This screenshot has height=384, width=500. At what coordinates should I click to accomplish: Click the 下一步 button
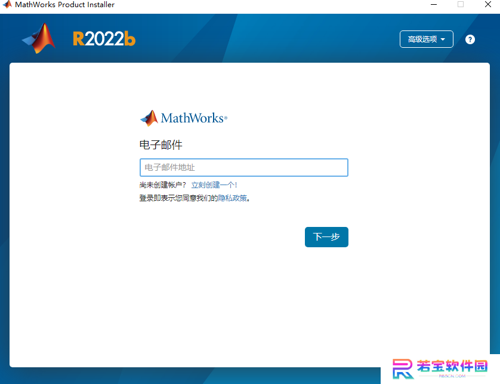pos(326,237)
